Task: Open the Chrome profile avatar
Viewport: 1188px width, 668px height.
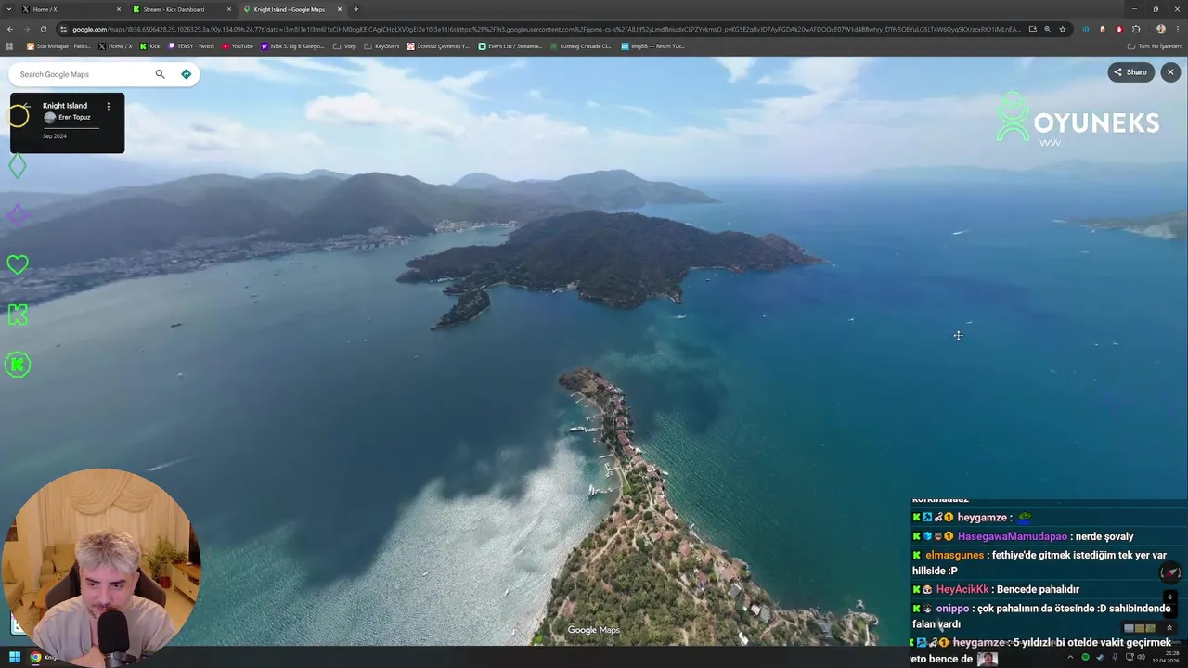Action: pyautogui.click(x=1160, y=29)
